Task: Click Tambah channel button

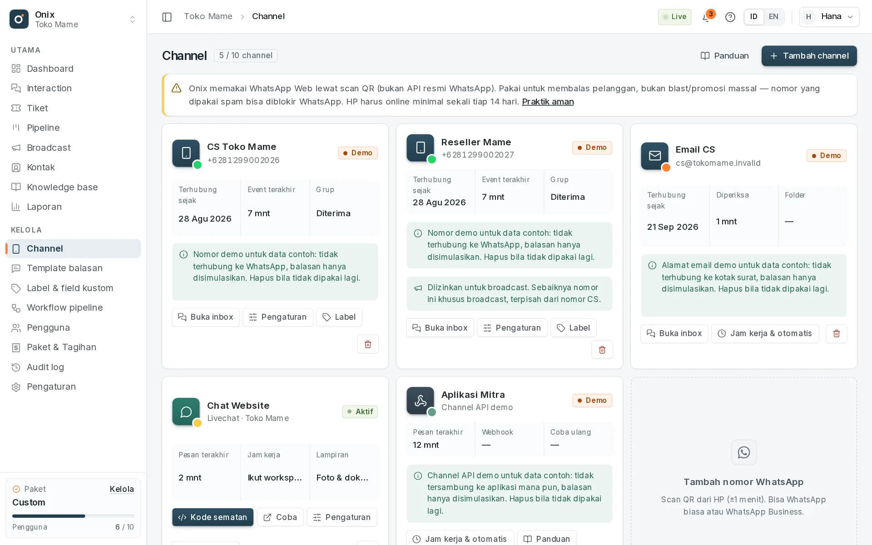Action: tap(809, 56)
